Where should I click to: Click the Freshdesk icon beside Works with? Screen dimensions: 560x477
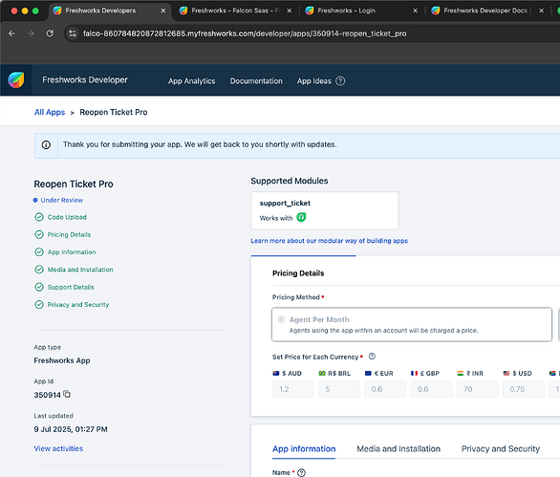301,217
